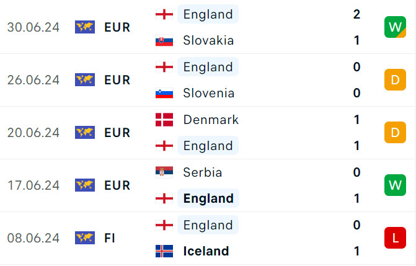This screenshot has width=416, height=266.
Task: Select the FI competition label
Action: click(110, 238)
